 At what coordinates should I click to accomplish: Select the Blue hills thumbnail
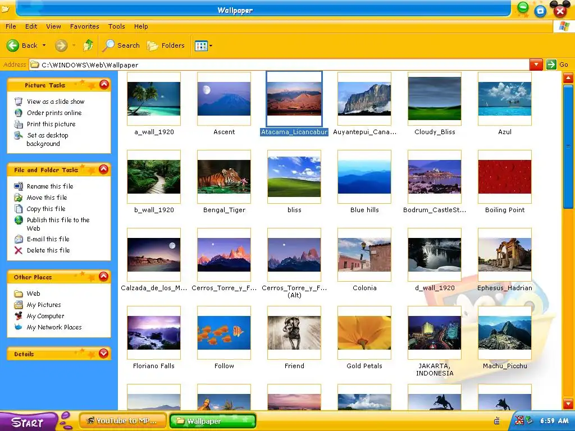(364, 177)
